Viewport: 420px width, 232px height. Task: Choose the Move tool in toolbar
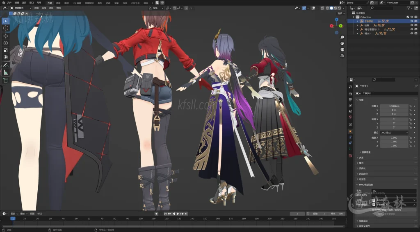click(x=6, y=36)
